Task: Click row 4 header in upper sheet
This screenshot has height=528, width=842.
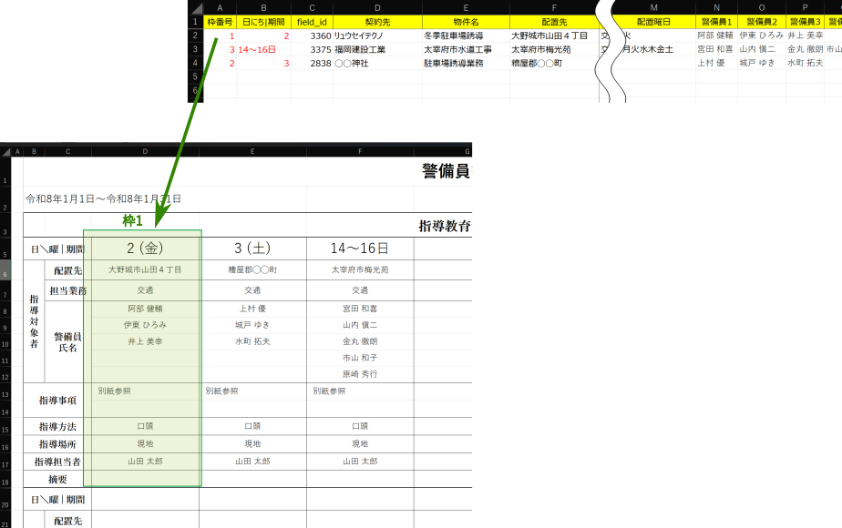Action: [x=195, y=64]
